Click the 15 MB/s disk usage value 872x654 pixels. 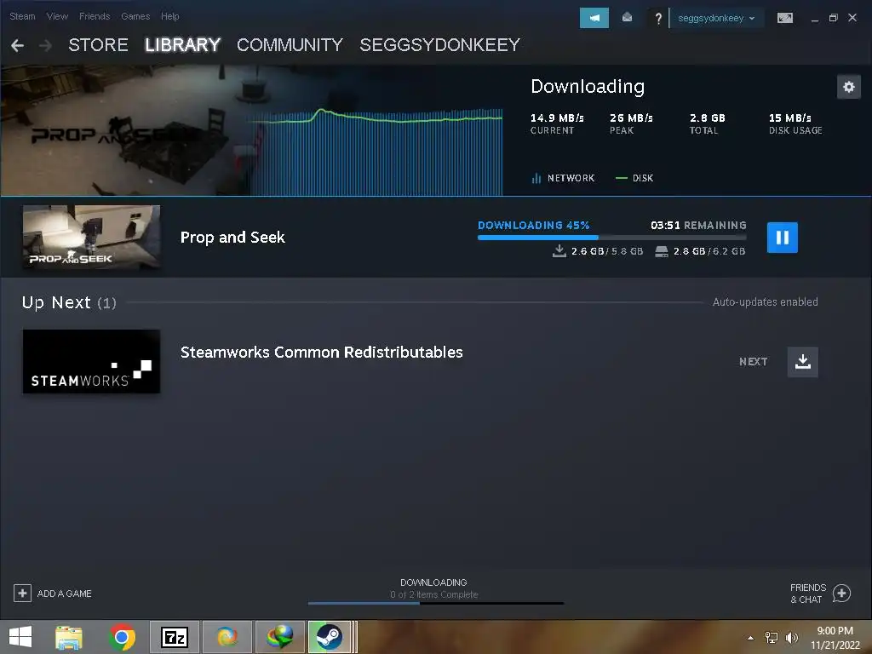point(789,118)
